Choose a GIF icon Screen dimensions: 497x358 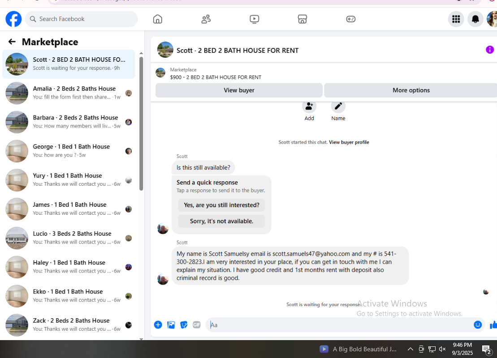click(197, 325)
